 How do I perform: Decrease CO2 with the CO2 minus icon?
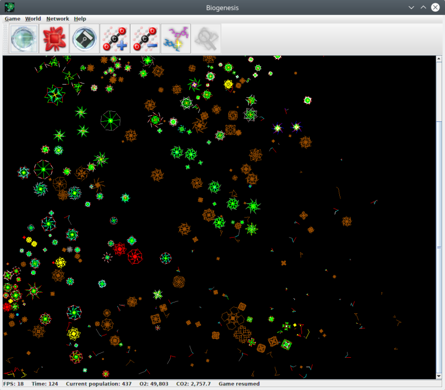145,38
